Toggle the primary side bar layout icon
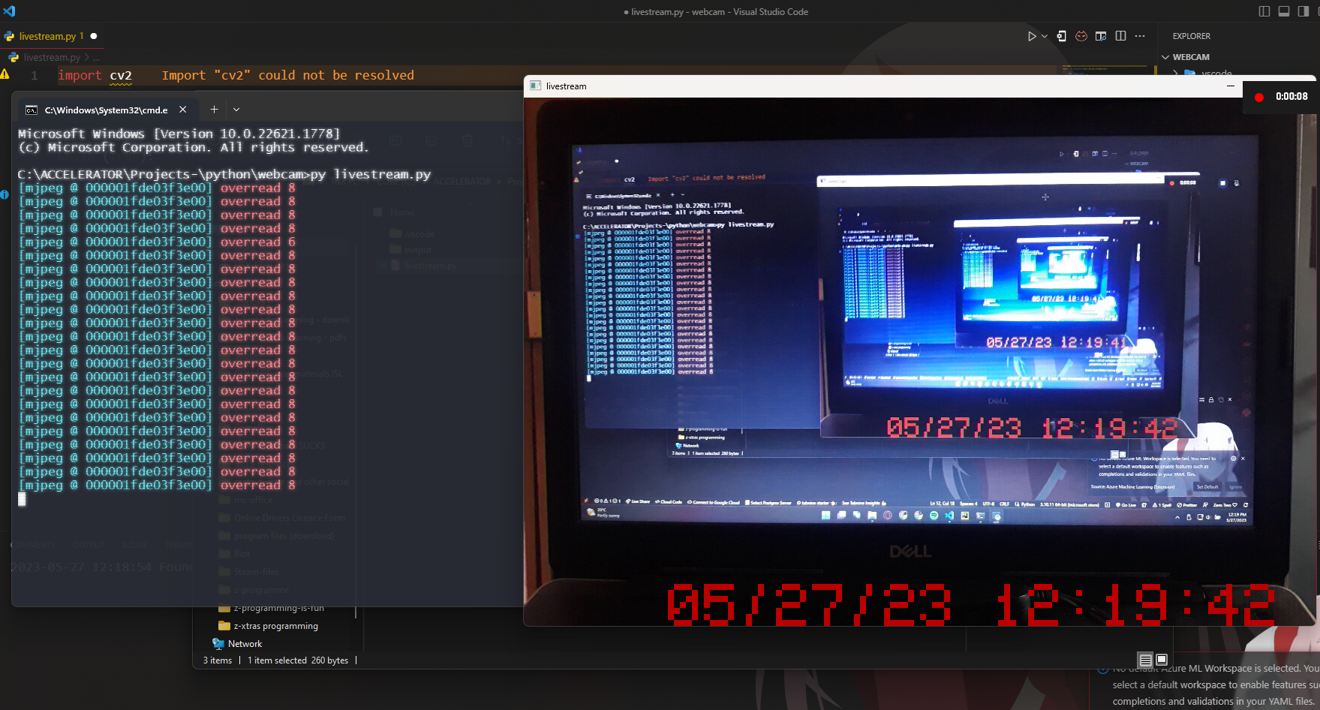 (1264, 11)
